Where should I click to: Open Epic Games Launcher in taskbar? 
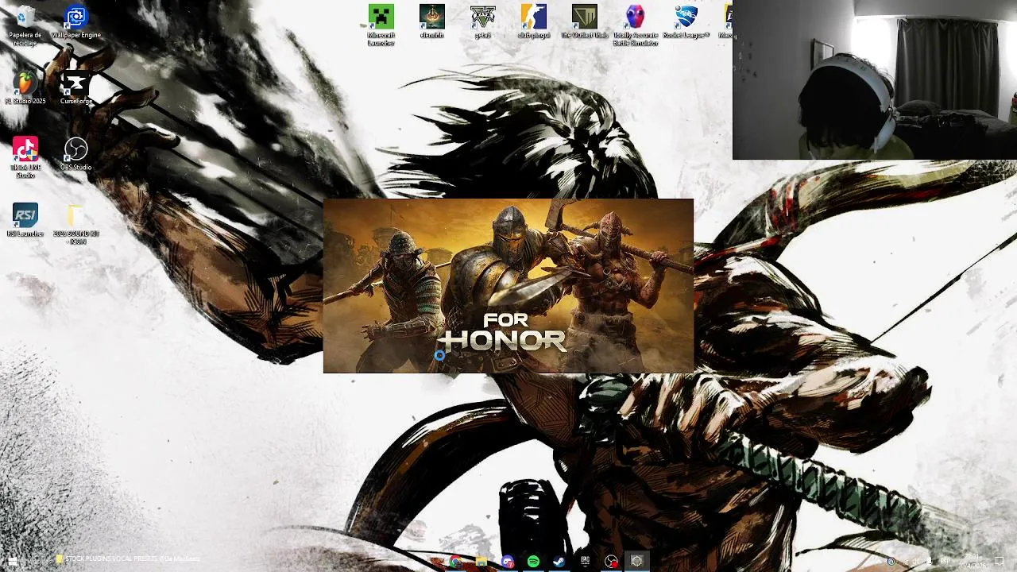(585, 562)
